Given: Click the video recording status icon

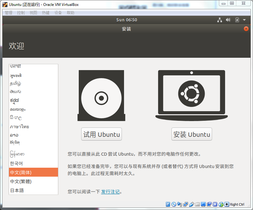Looking at the screenshot, I should pos(209,204).
